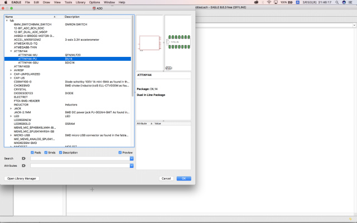
Task: Select the ATTINY44-MU device
Action: pos(27,55)
